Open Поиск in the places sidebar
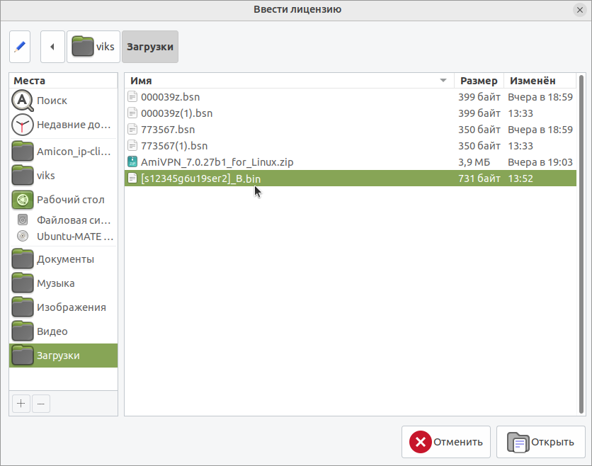 click(52, 101)
